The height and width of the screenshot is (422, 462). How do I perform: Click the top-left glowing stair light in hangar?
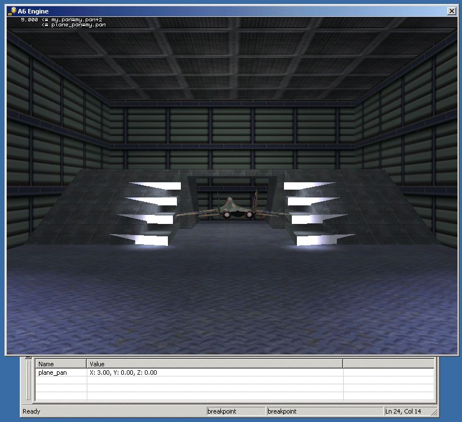155,186
